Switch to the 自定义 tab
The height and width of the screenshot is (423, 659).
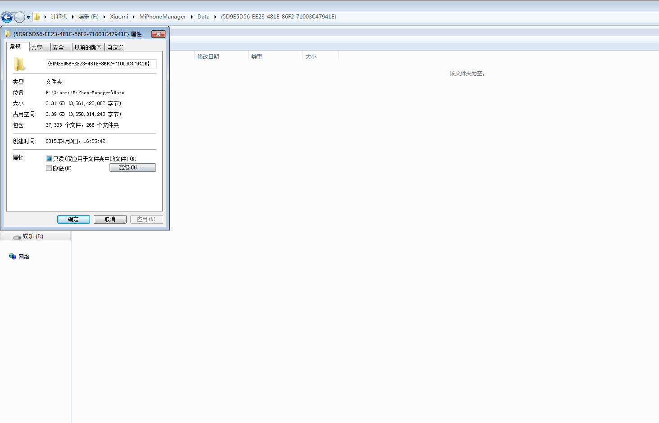(115, 47)
